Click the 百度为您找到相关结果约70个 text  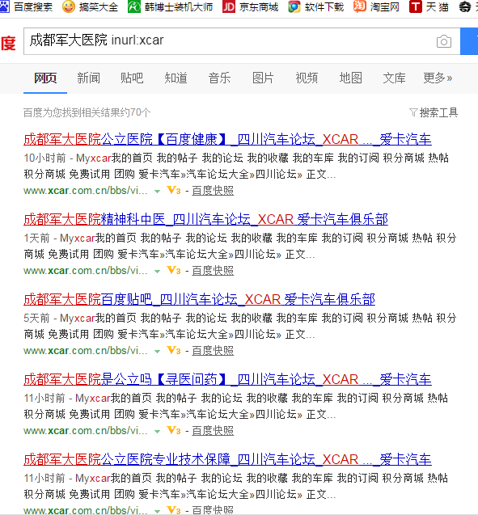click(87, 112)
